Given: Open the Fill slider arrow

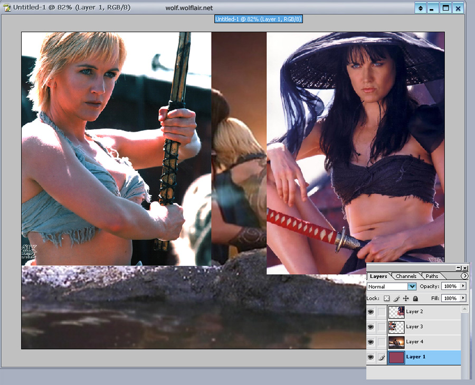Looking at the screenshot, I should [x=463, y=298].
